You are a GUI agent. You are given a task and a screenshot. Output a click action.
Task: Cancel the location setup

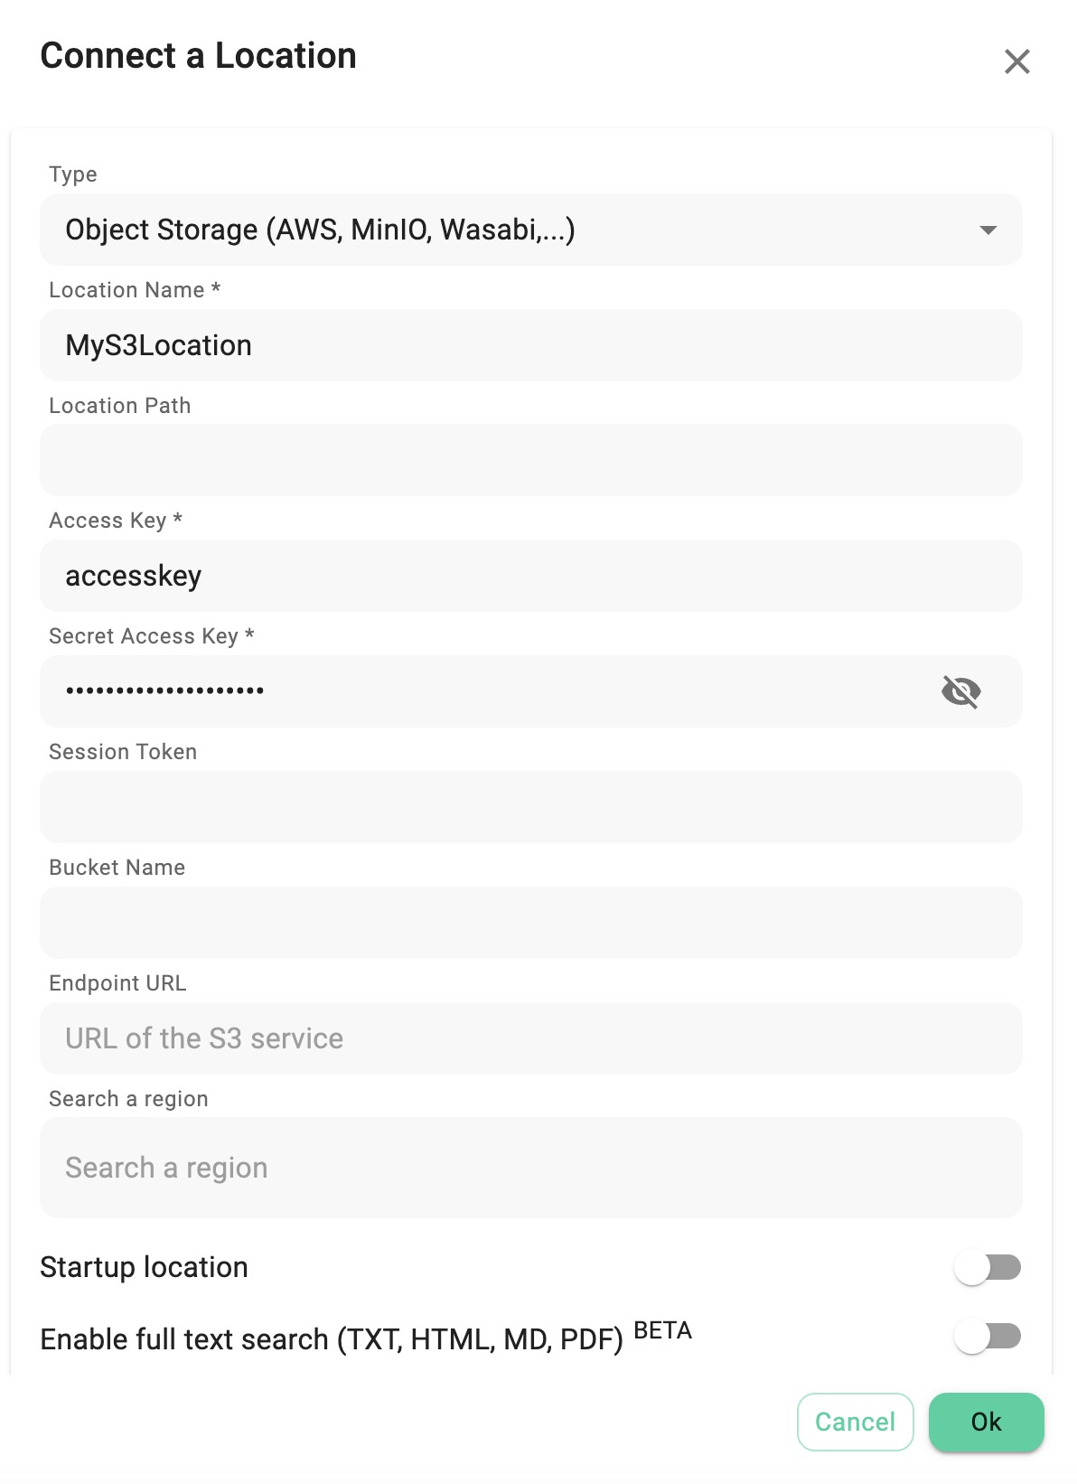tap(855, 1422)
